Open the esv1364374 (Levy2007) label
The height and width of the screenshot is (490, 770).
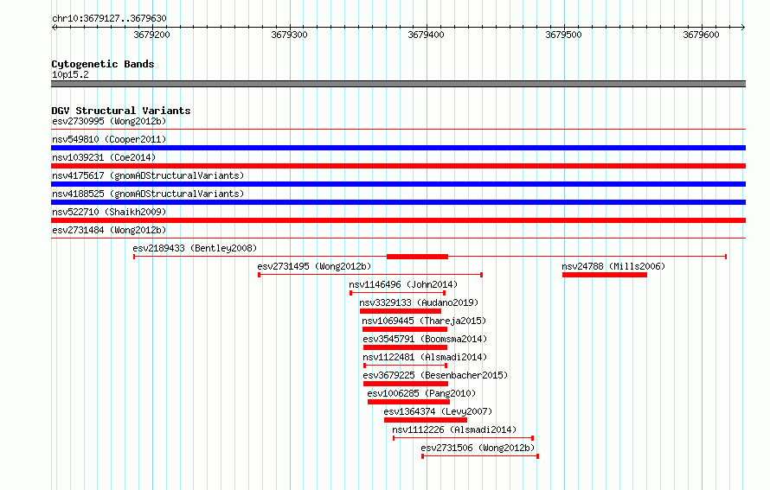tap(438, 411)
